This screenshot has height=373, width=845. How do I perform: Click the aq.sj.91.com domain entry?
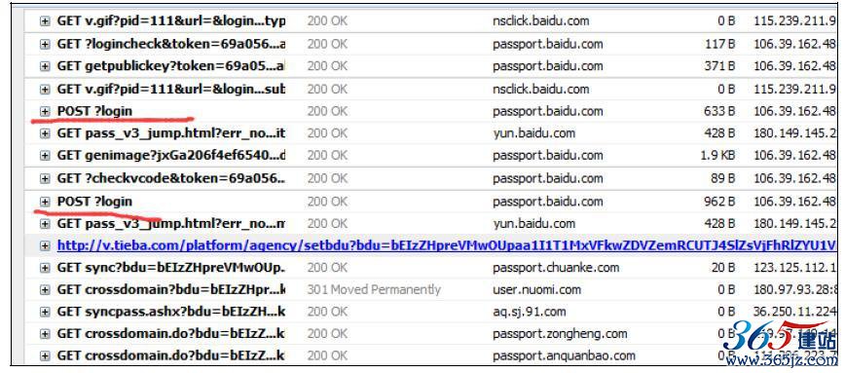(x=530, y=312)
